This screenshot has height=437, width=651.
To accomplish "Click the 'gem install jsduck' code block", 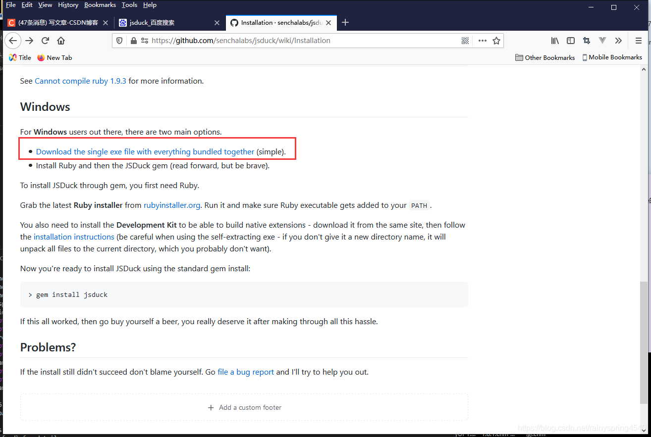I will 244,294.
